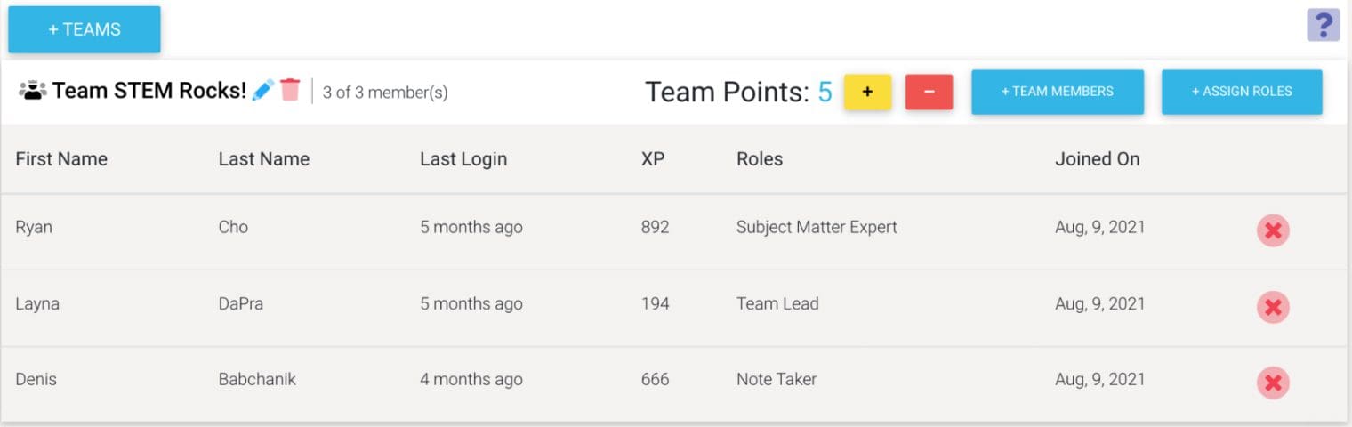Sort by the XP column header
This screenshot has height=427, width=1352.
[653, 159]
